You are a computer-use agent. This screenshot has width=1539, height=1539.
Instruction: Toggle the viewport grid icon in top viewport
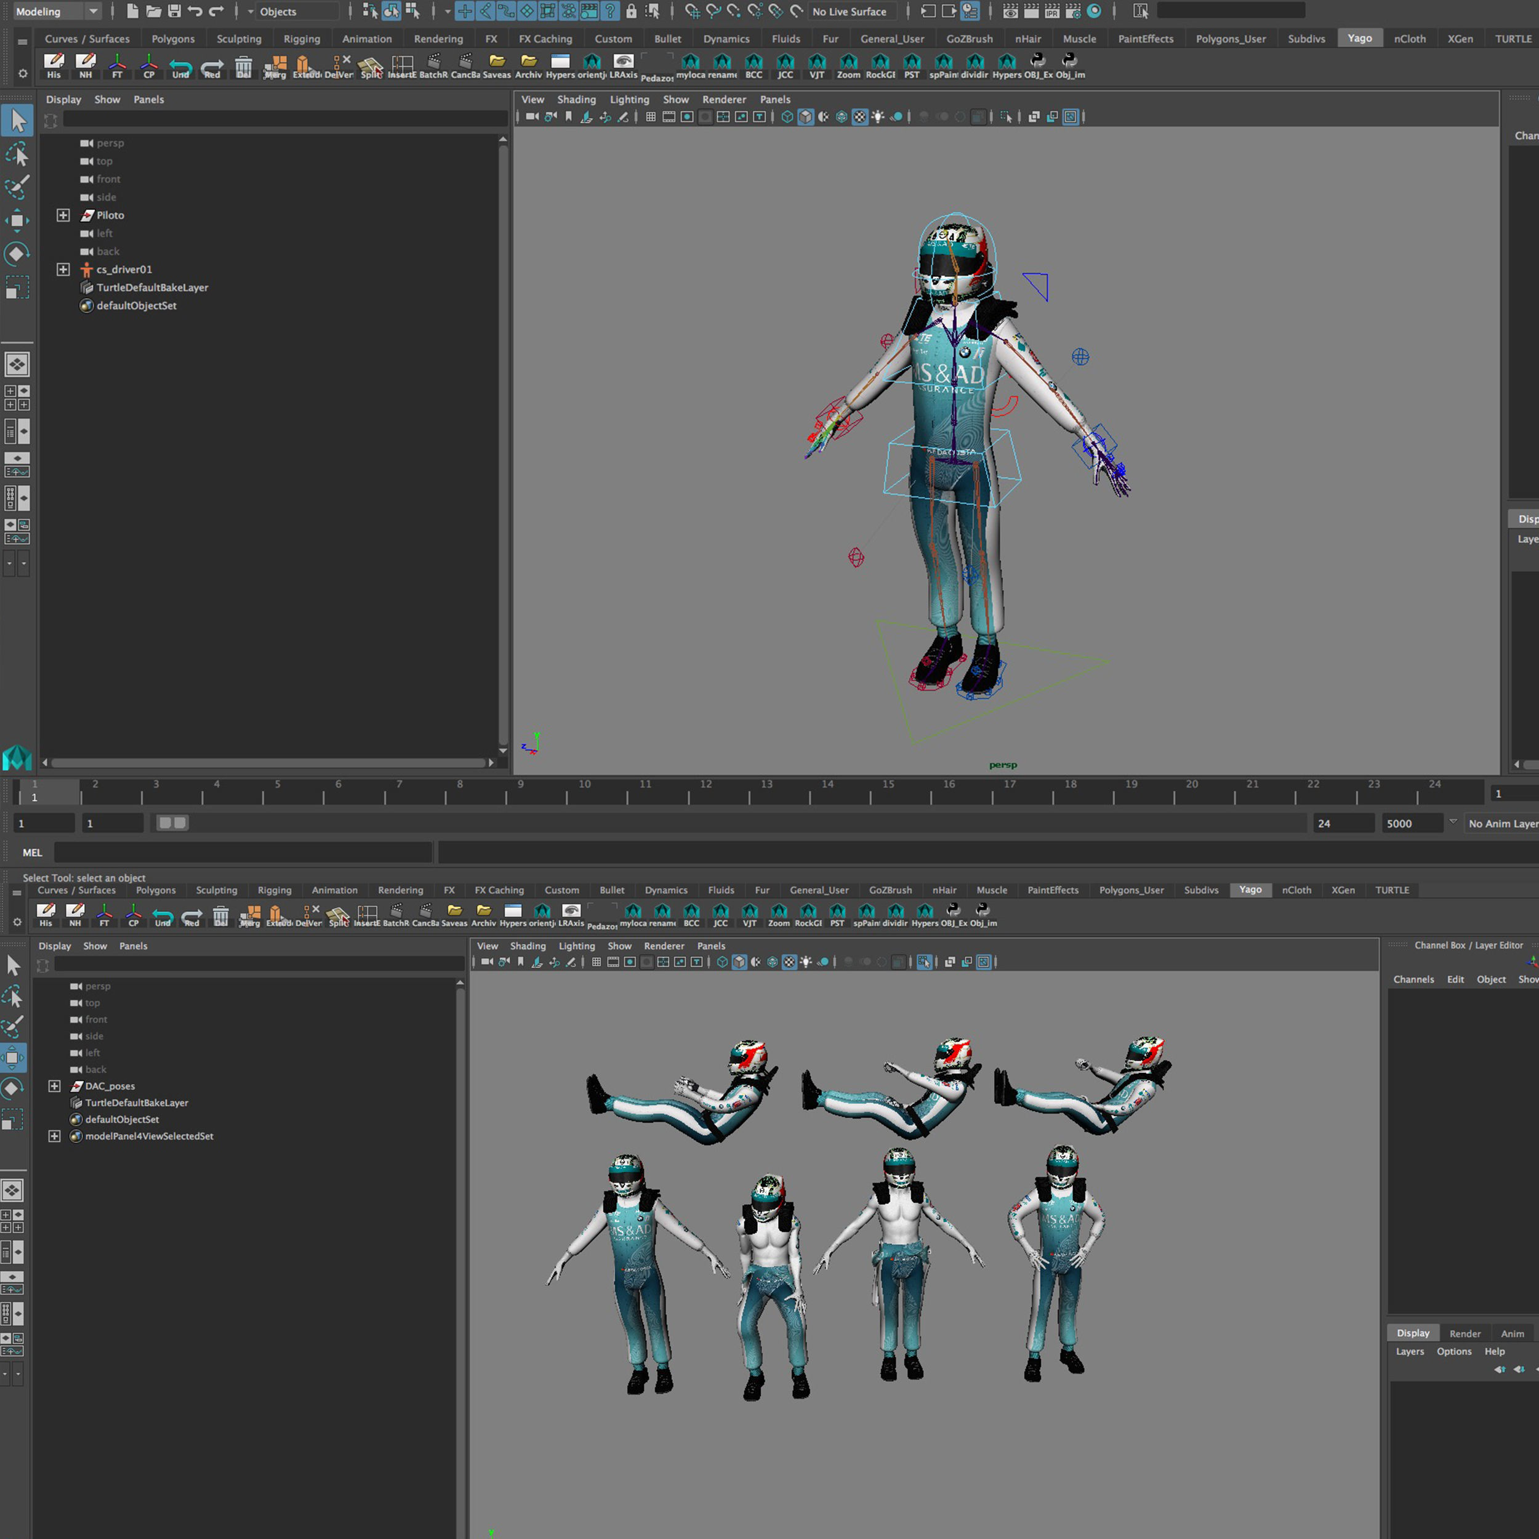(651, 117)
